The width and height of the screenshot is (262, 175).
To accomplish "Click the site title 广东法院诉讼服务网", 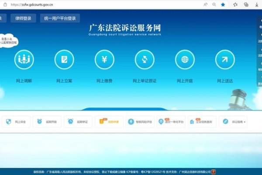I will point(125,28).
